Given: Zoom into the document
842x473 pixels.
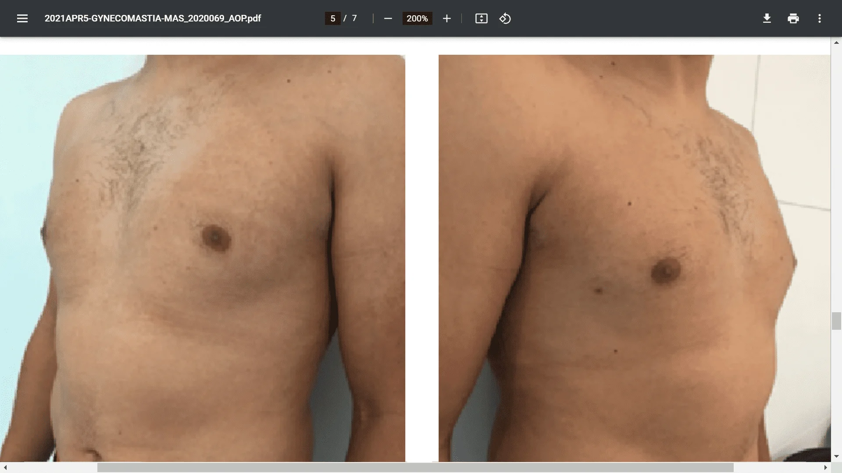Looking at the screenshot, I should point(446,18).
